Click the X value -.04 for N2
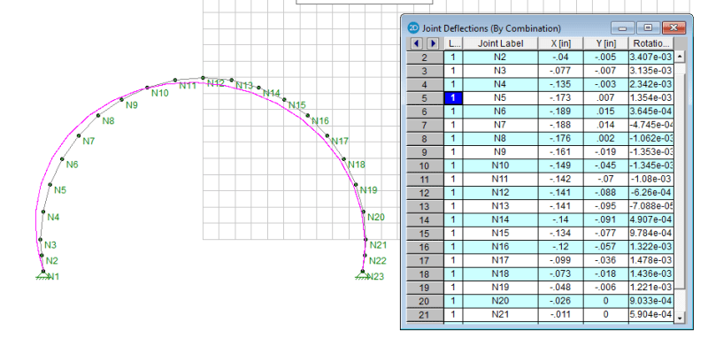 click(x=561, y=58)
